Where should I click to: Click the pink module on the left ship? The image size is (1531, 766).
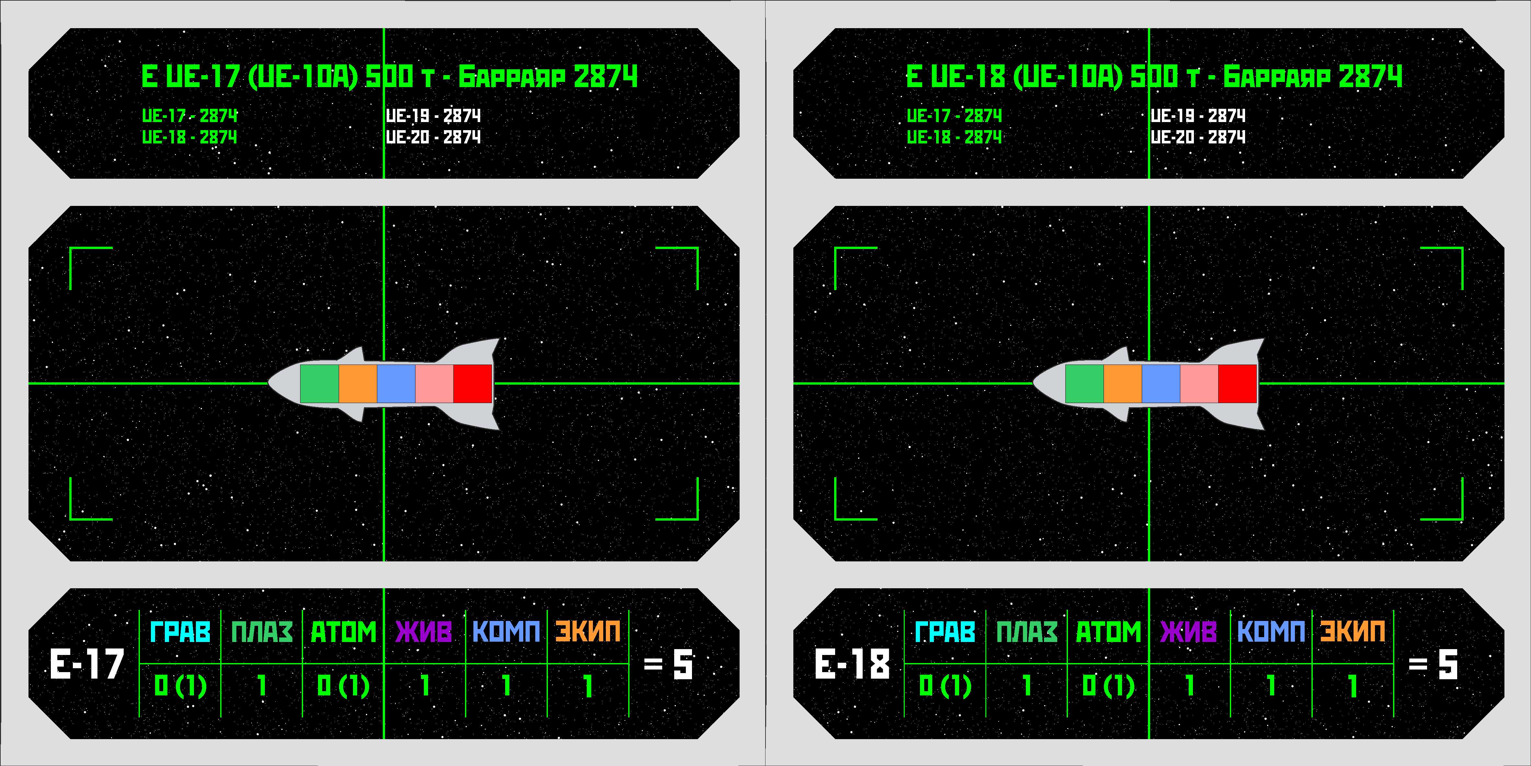(434, 384)
